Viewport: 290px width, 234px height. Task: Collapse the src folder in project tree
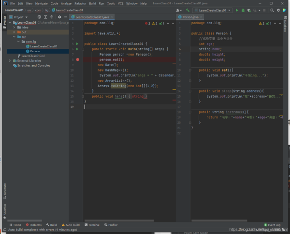(14, 37)
